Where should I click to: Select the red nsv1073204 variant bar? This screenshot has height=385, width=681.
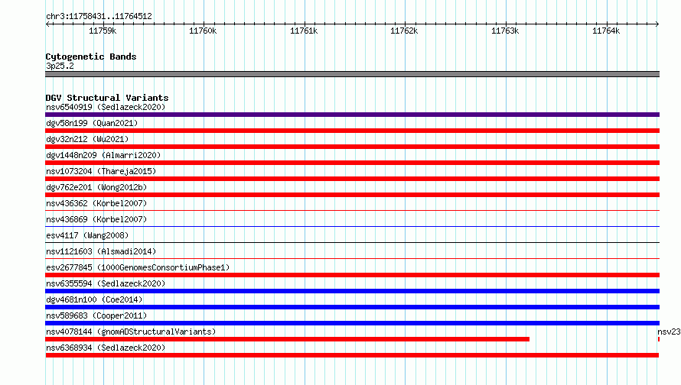click(352, 179)
